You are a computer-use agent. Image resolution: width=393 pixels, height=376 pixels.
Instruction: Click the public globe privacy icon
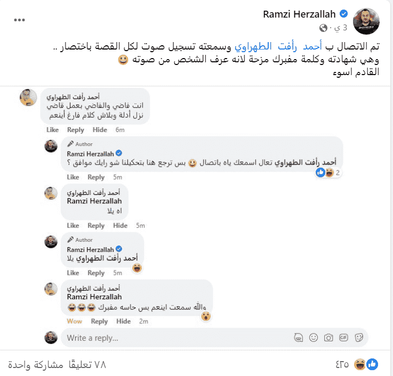323,28
